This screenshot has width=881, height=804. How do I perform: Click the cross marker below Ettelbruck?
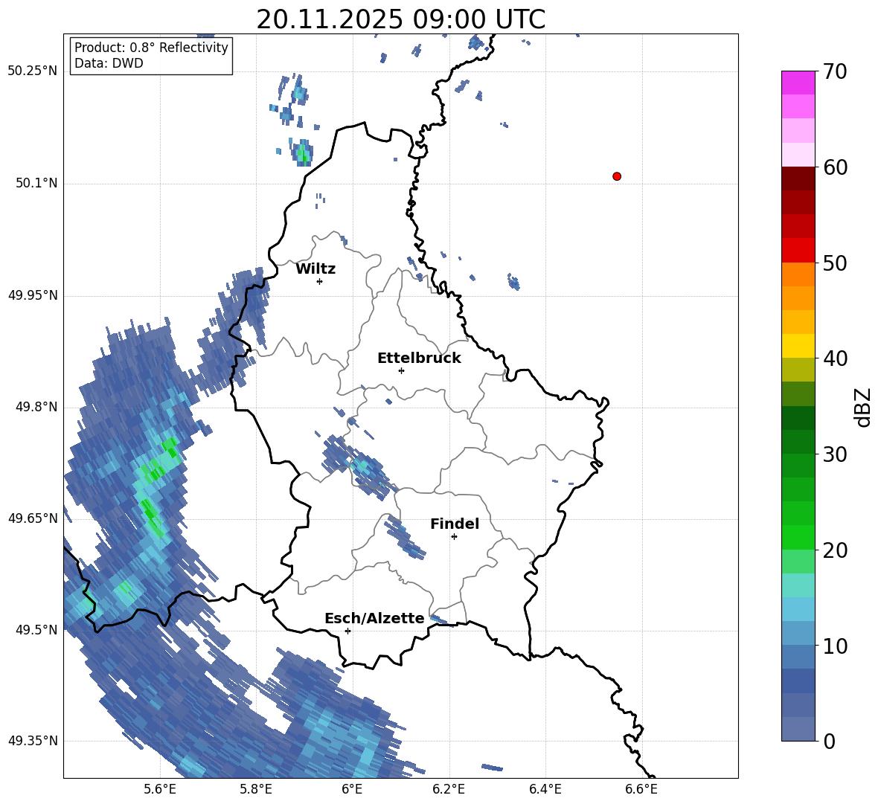click(x=401, y=370)
